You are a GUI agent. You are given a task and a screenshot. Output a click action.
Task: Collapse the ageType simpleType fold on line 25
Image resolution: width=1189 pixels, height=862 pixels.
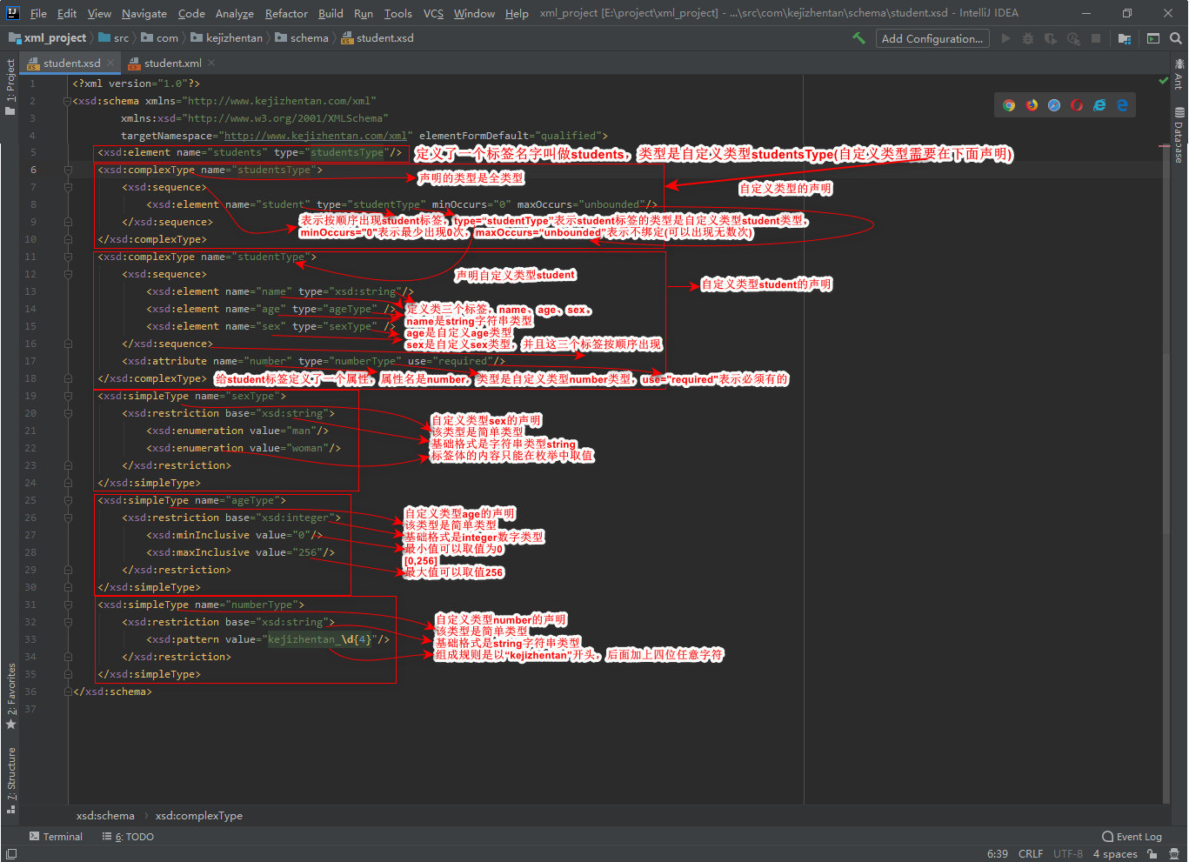(67, 501)
